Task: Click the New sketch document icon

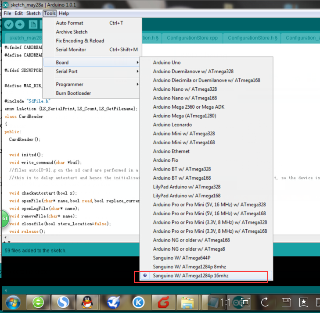Action: pos(33,25)
